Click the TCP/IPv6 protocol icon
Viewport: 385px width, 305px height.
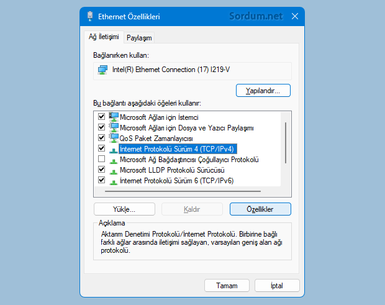pos(114,182)
